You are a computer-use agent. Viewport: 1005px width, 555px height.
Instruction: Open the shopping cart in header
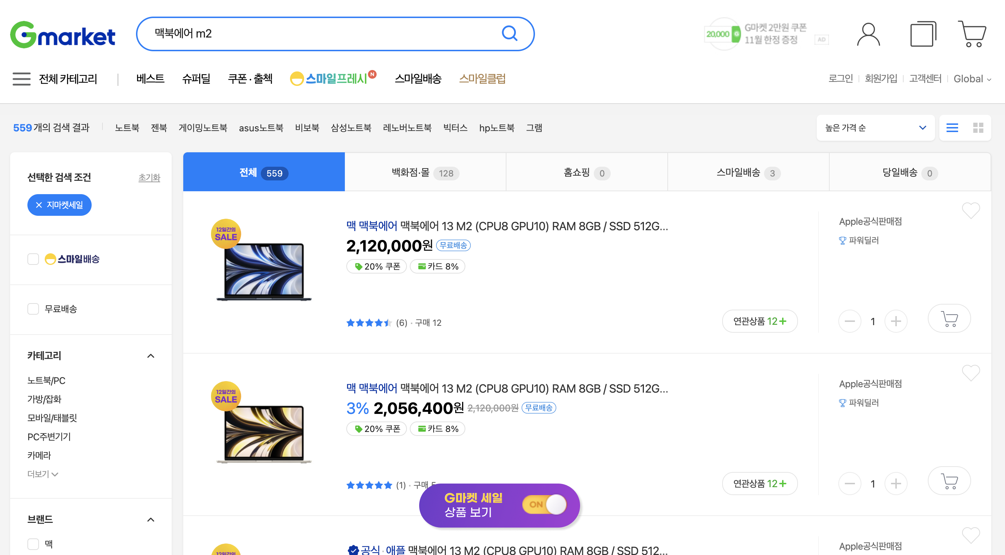[972, 34]
